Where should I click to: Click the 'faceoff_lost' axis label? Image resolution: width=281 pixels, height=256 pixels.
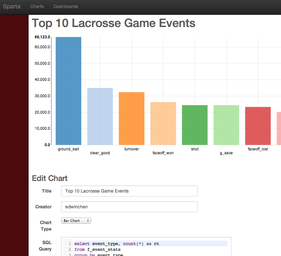(x=258, y=149)
